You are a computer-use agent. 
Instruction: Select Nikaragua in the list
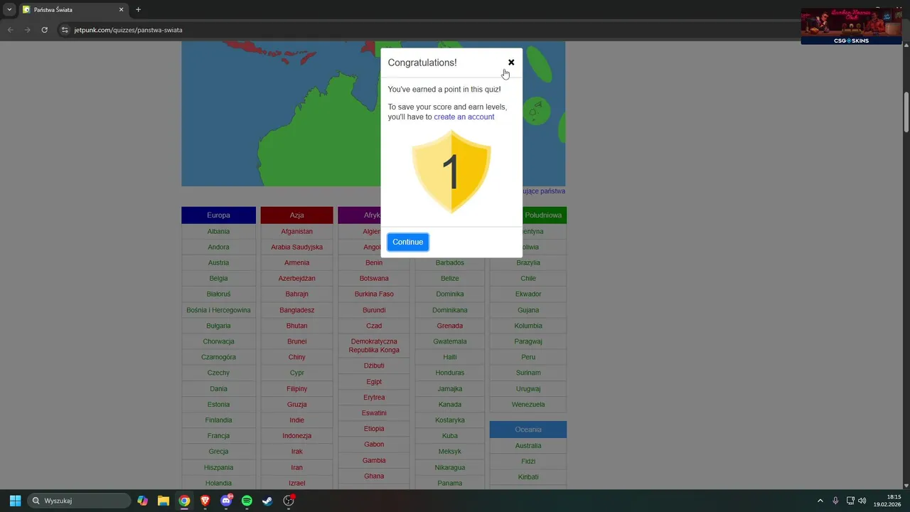click(x=449, y=467)
